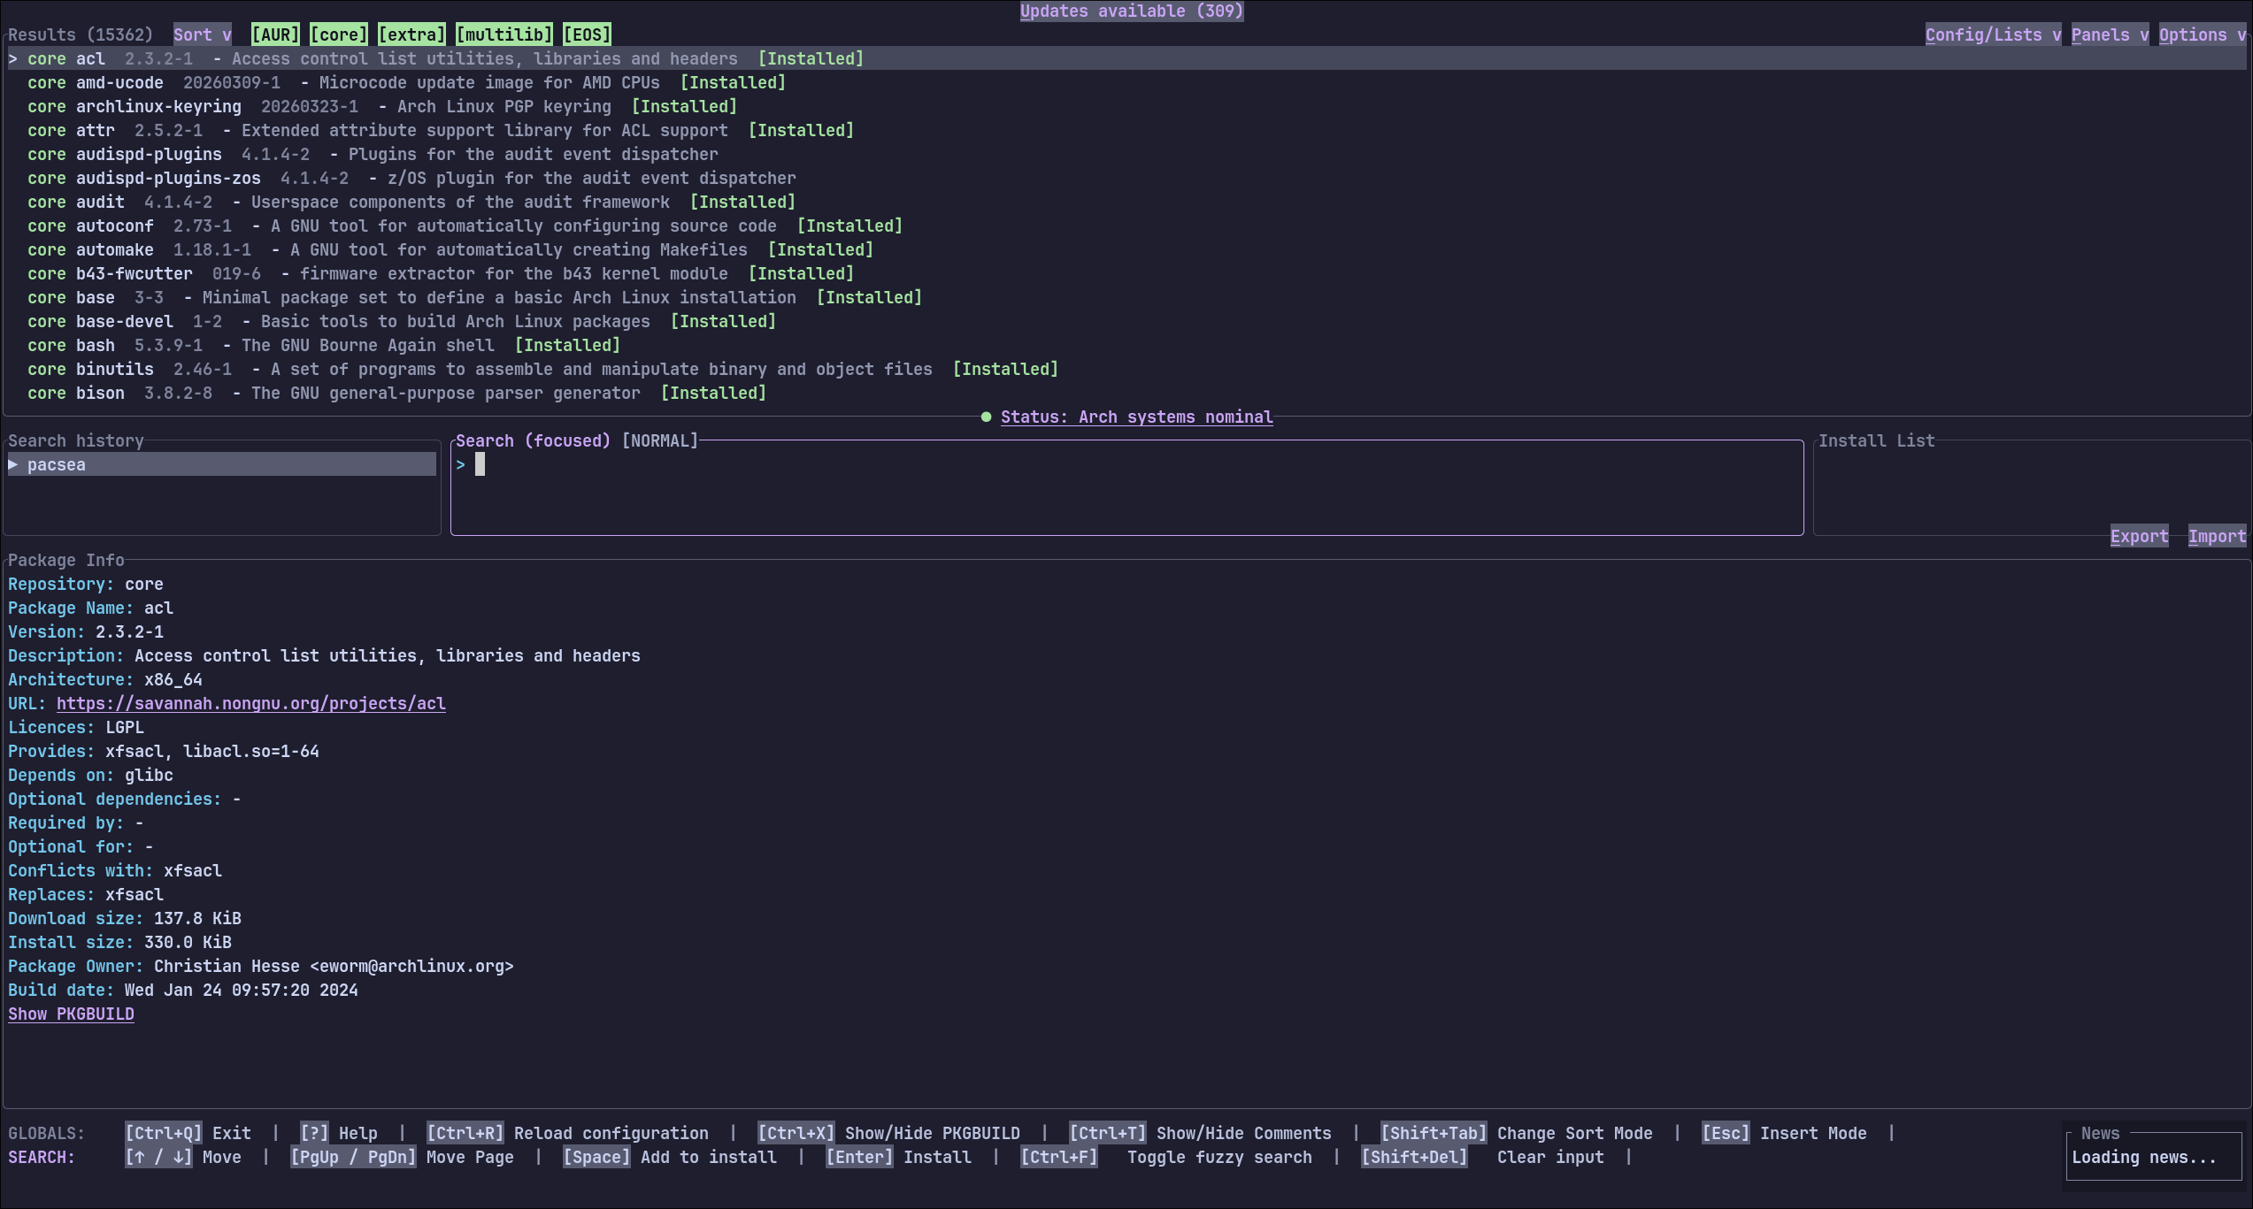Toggle the [core] repository filter
The width and height of the screenshot is (2253, 1209).
[339, 34]
